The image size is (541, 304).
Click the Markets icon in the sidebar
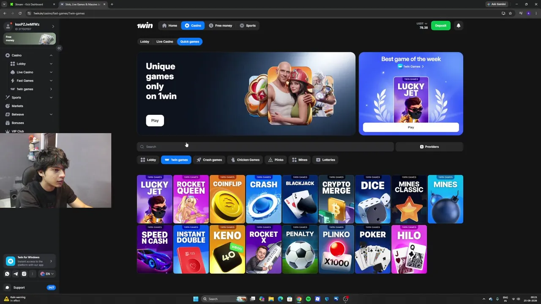pyautogui.click(x=8, y=106)
